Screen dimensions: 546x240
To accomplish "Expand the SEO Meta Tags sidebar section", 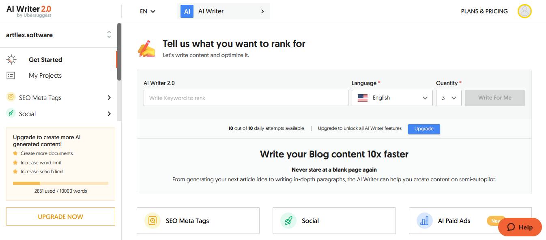I will click(x=109, y=98).
